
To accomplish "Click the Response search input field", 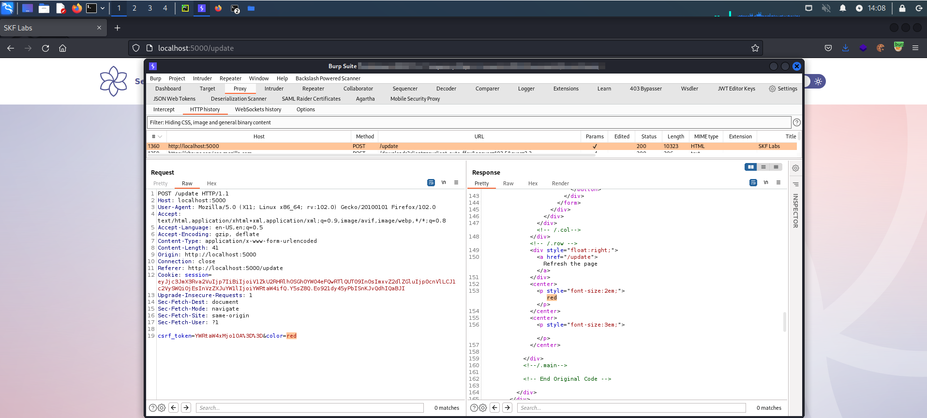I will pos(631,408).
